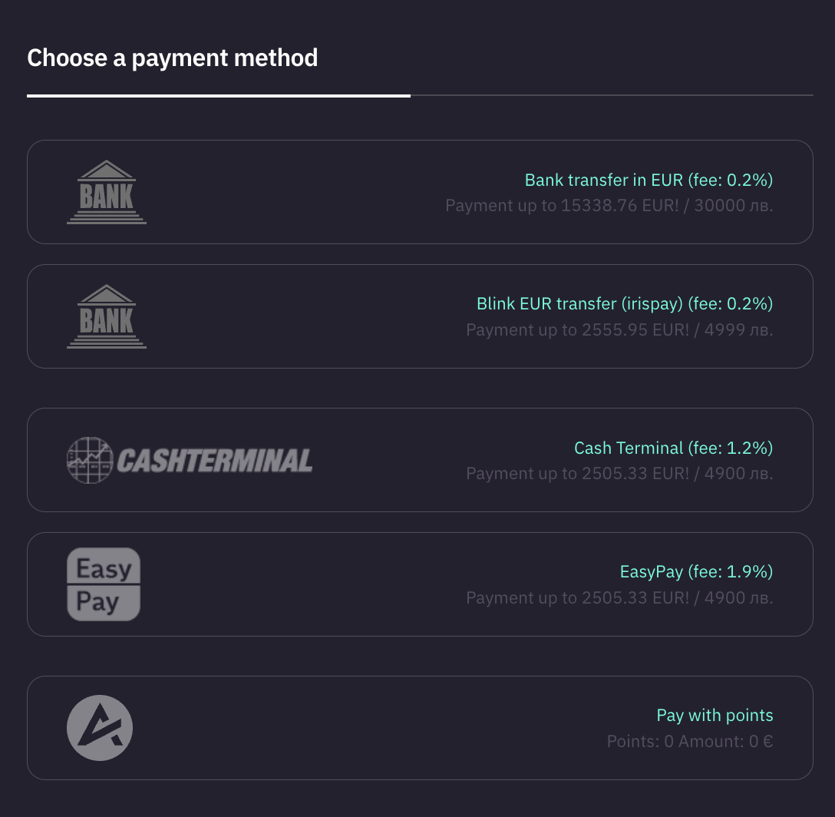
Task: Click the EasyPay logo
Action: point(104,584)
